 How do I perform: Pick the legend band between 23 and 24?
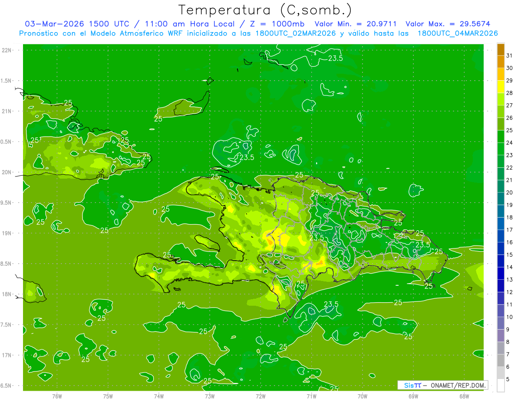[x=501, y=149]
